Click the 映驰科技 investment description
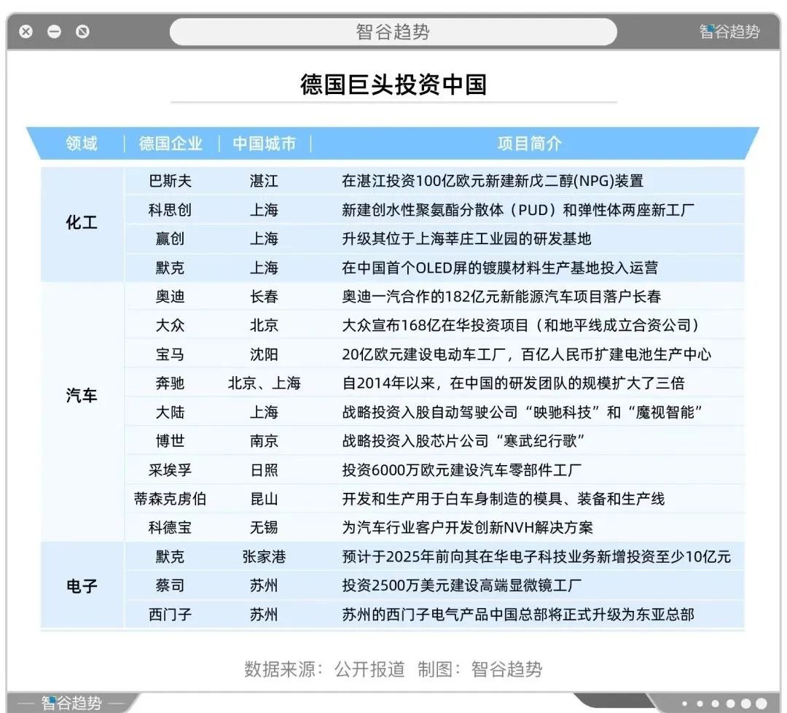 522,412
